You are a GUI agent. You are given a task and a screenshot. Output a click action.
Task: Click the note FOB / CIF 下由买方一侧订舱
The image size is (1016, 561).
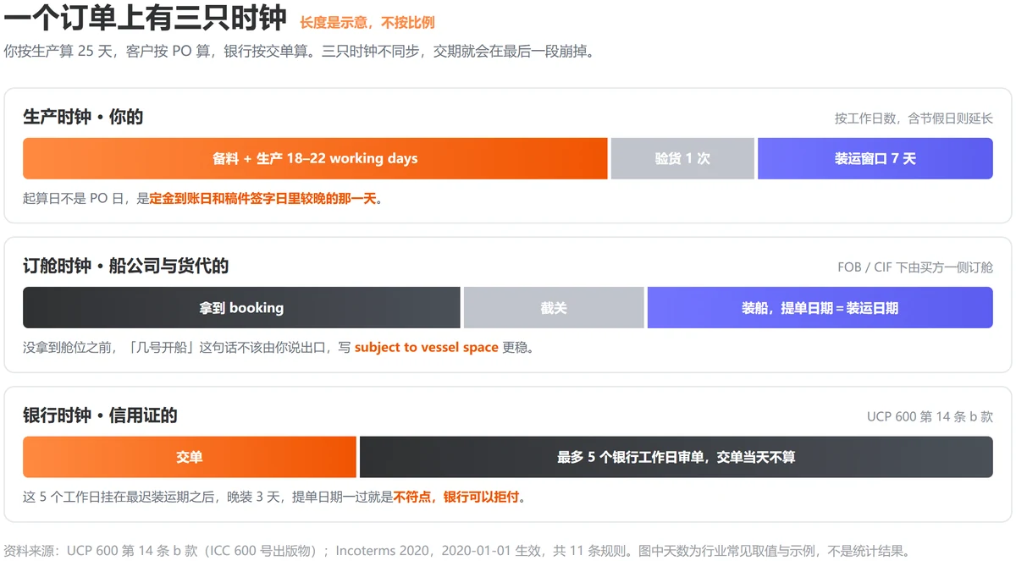[x=915, y=267]
